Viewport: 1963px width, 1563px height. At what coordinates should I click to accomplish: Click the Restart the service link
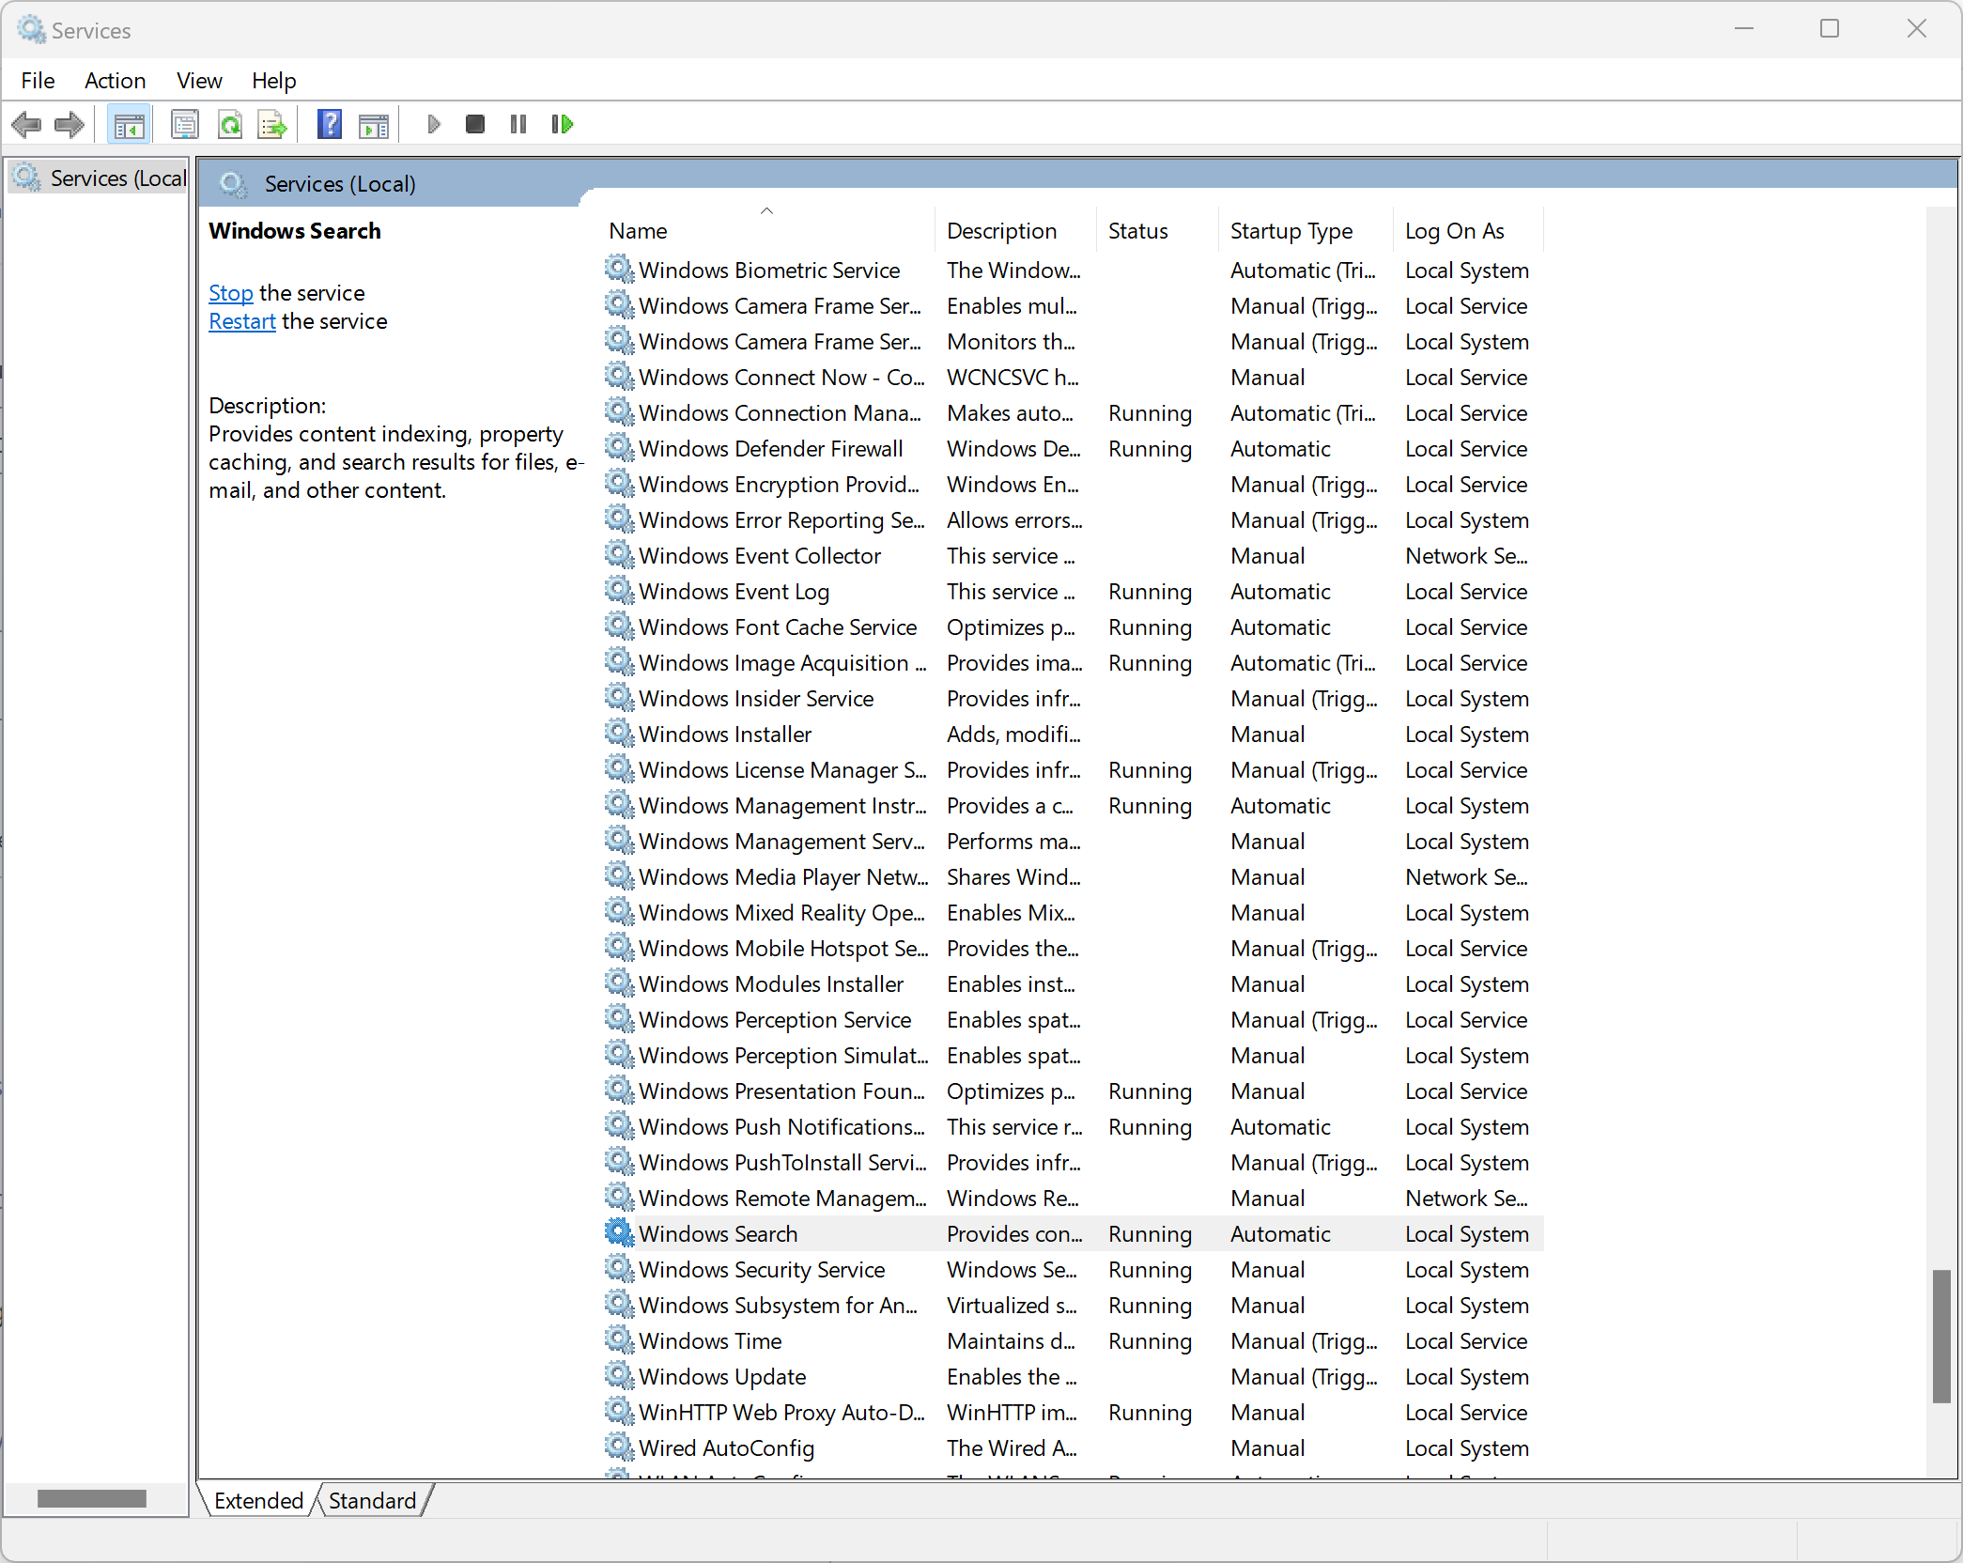241,321
